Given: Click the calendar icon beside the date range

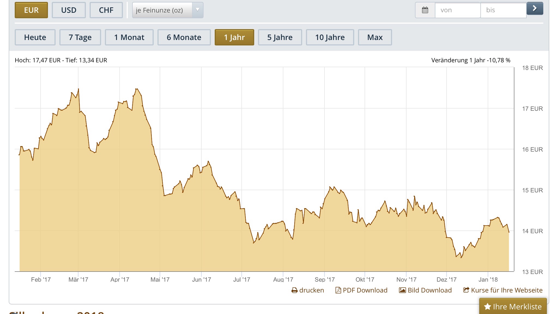Looking at the screenshot, I should pos(425,10).
